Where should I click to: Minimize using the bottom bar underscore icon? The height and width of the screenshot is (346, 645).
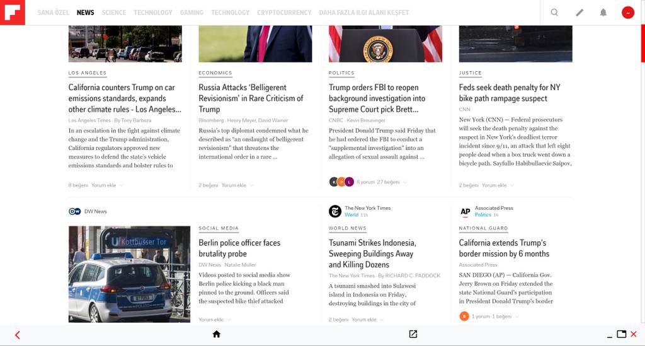pyautogui.click(x=610, y=337)
